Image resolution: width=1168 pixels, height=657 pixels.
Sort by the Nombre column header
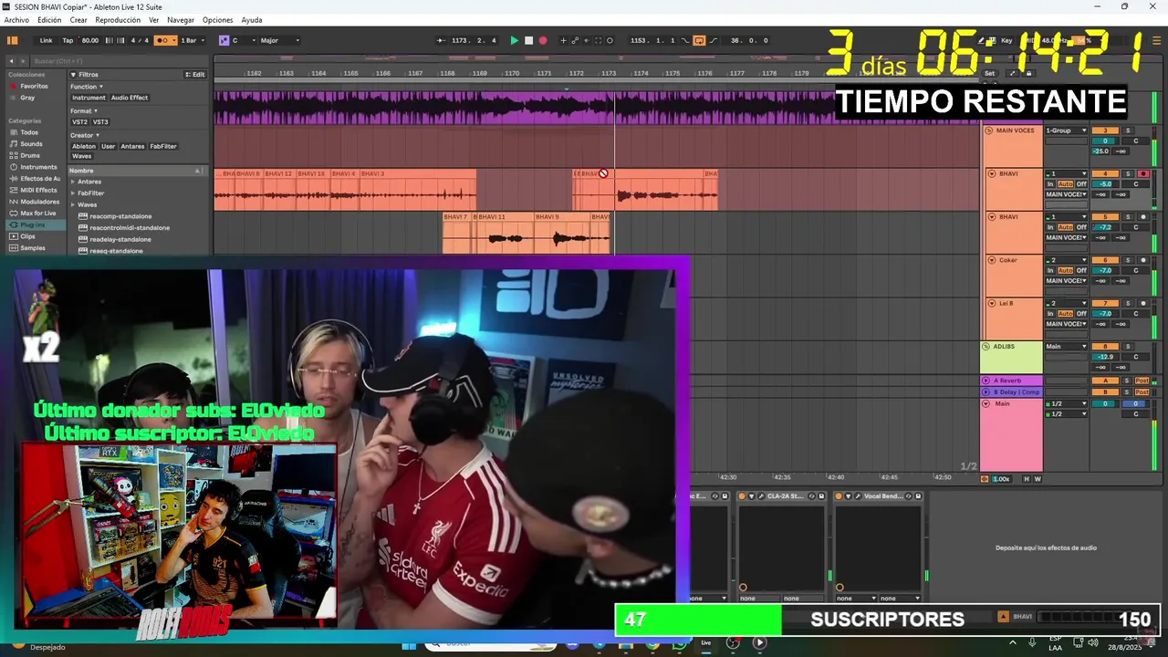[x=137, y=171]
